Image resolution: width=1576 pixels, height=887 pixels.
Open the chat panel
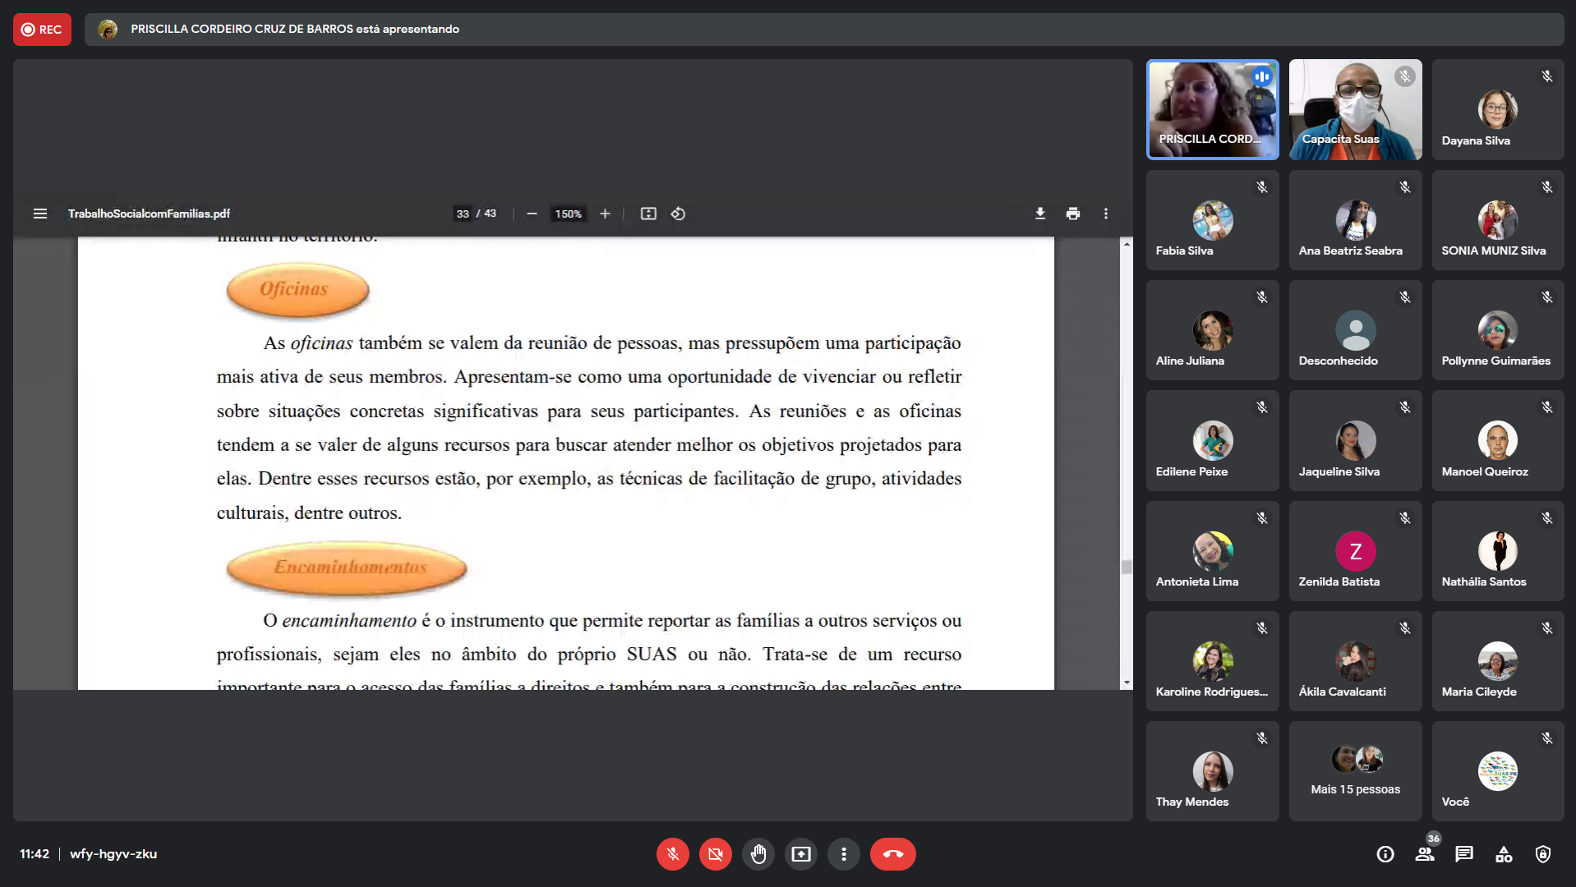click(1463, 854)
